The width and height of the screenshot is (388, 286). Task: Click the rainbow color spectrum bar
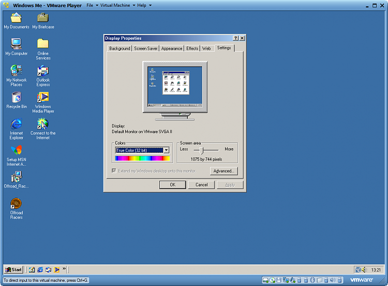142,158
